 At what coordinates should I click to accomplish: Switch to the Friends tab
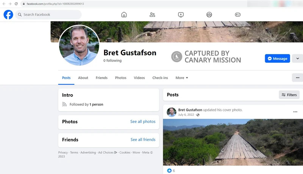102,78
